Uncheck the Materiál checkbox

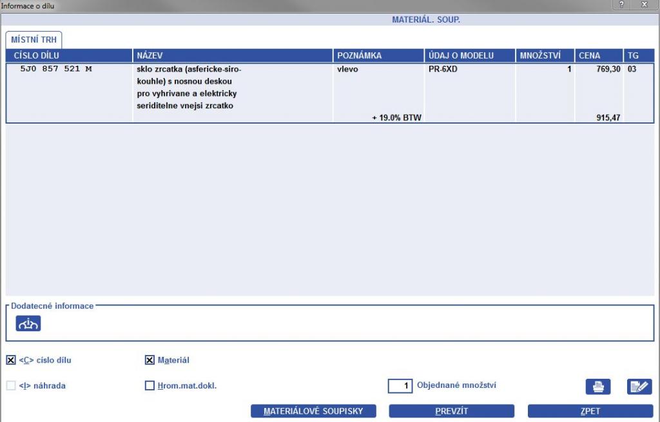150,360
